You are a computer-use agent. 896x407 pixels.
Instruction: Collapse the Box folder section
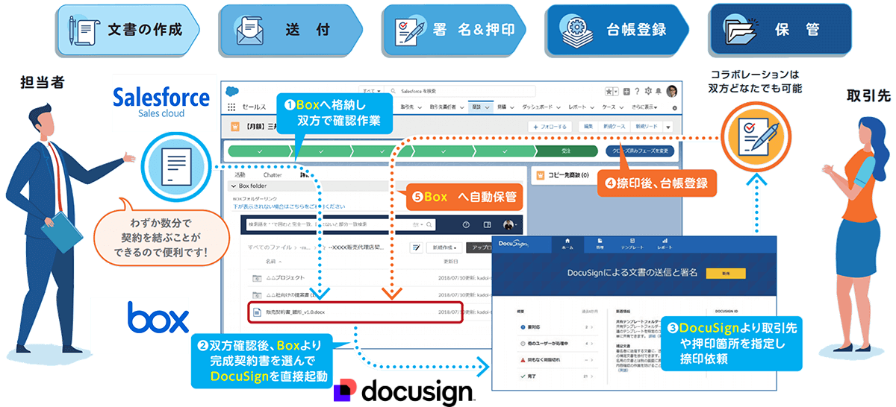[x=234, y=186]
